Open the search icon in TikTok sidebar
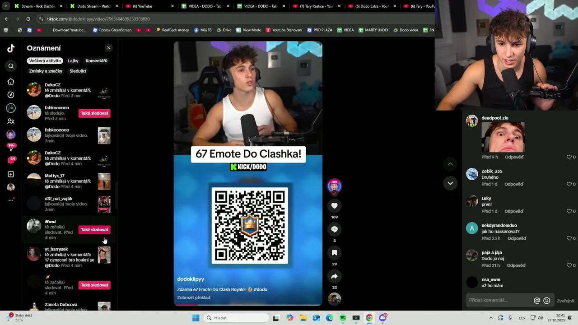Viewport: 578px width, 325px height. tap(11, 66)
